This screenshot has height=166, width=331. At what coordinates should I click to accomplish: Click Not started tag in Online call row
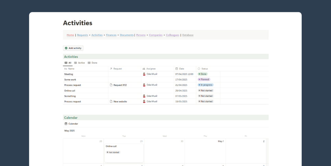206,90
